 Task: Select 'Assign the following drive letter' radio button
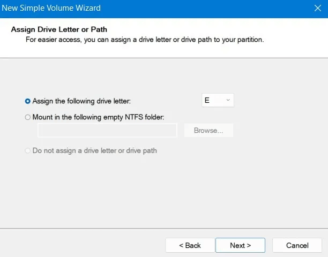[28, 101]
